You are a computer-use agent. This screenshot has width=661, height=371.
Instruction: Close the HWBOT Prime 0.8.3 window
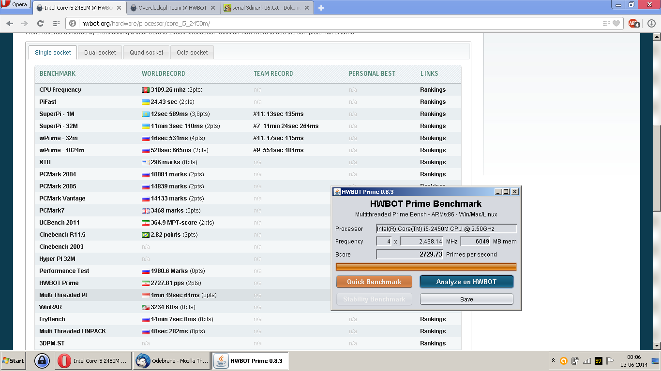515,192
